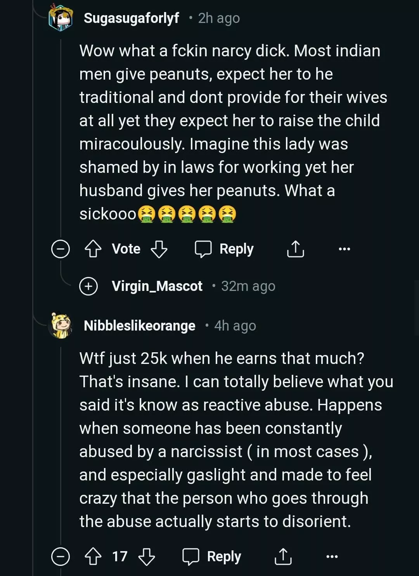Screen dimensions: 419x576
Task: Collapse Sugasugaforlyf's comment thread
Action: (61, 249)
